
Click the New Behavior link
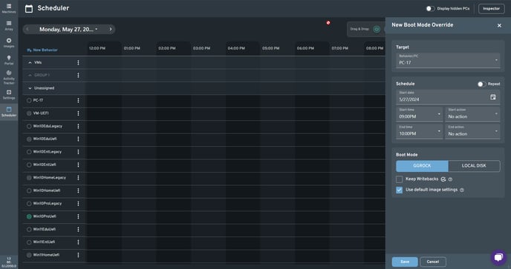click(42, 50)
